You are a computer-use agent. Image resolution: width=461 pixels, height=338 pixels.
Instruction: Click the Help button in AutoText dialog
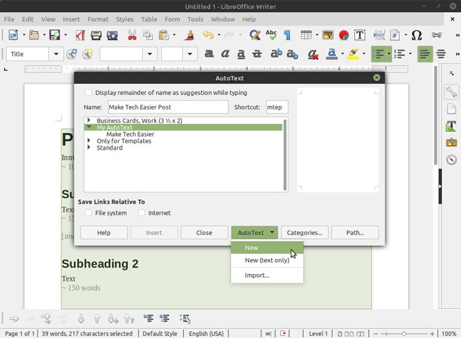[104, 233]
